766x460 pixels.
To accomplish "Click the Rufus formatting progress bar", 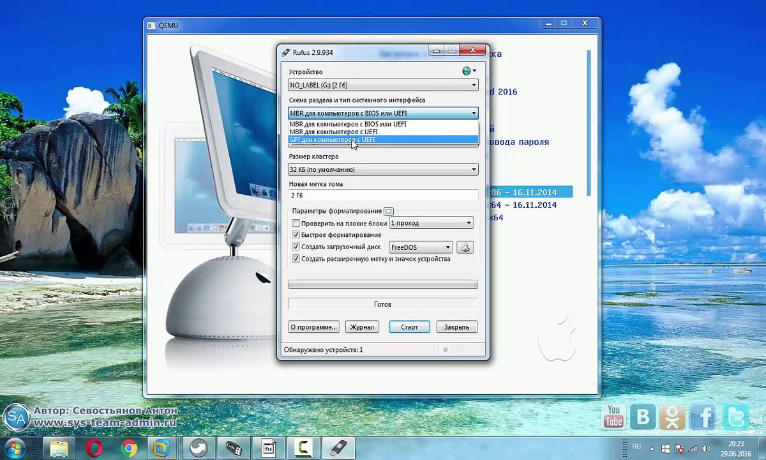I will (x=383, y=284).
